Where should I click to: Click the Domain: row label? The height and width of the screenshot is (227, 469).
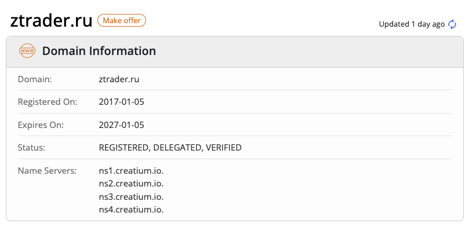click(35, 79)
